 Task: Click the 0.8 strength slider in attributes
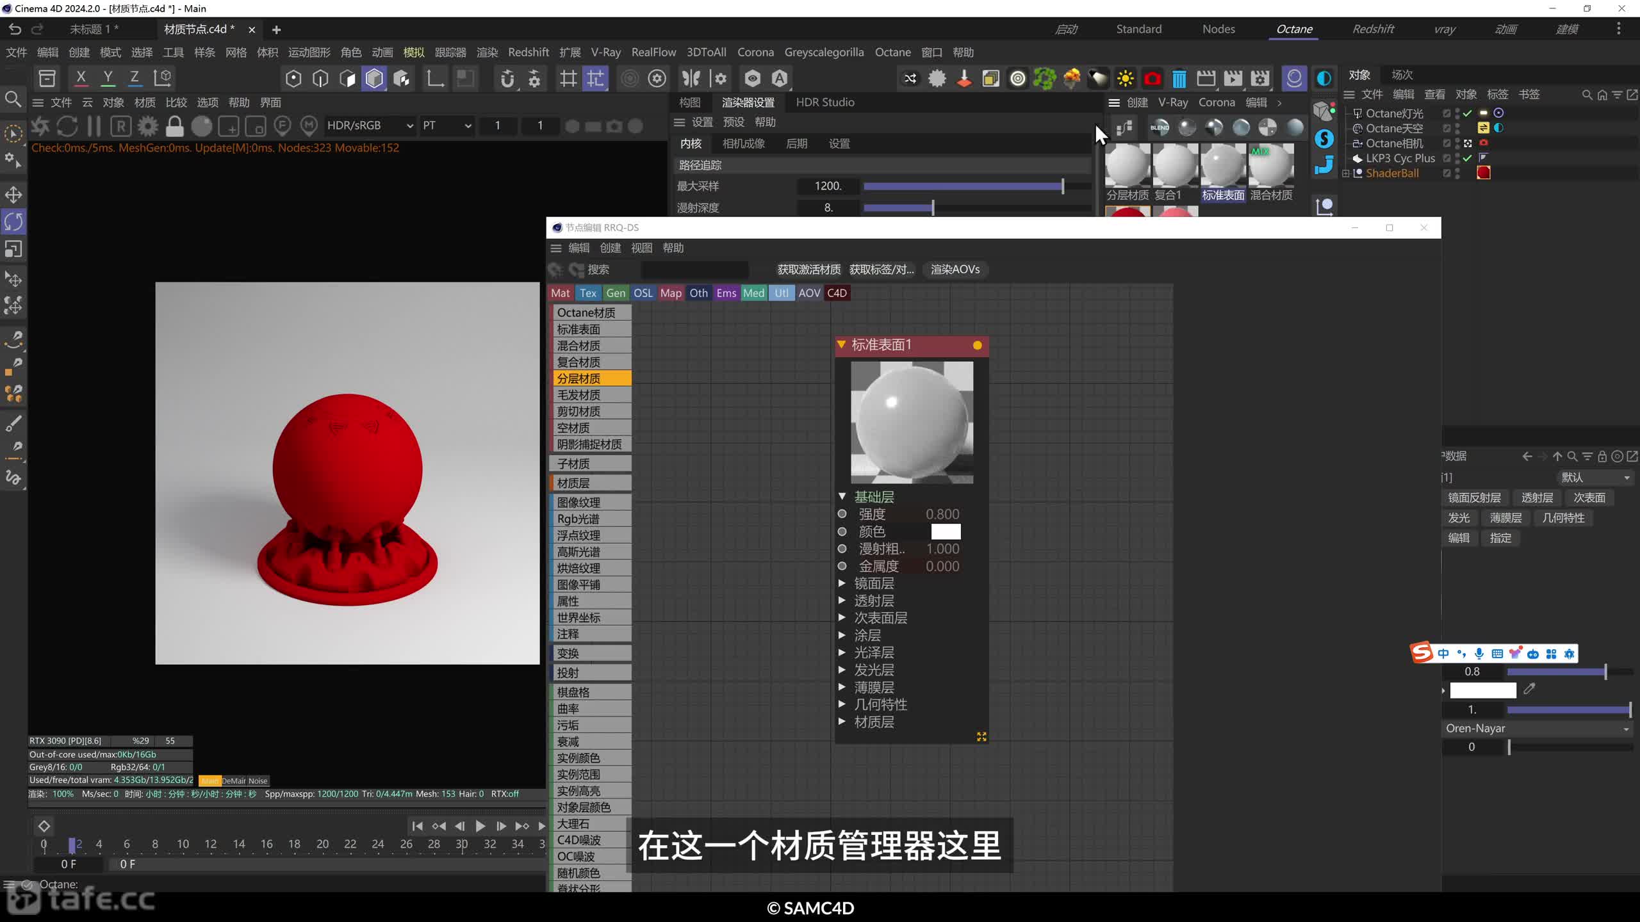1569,672
